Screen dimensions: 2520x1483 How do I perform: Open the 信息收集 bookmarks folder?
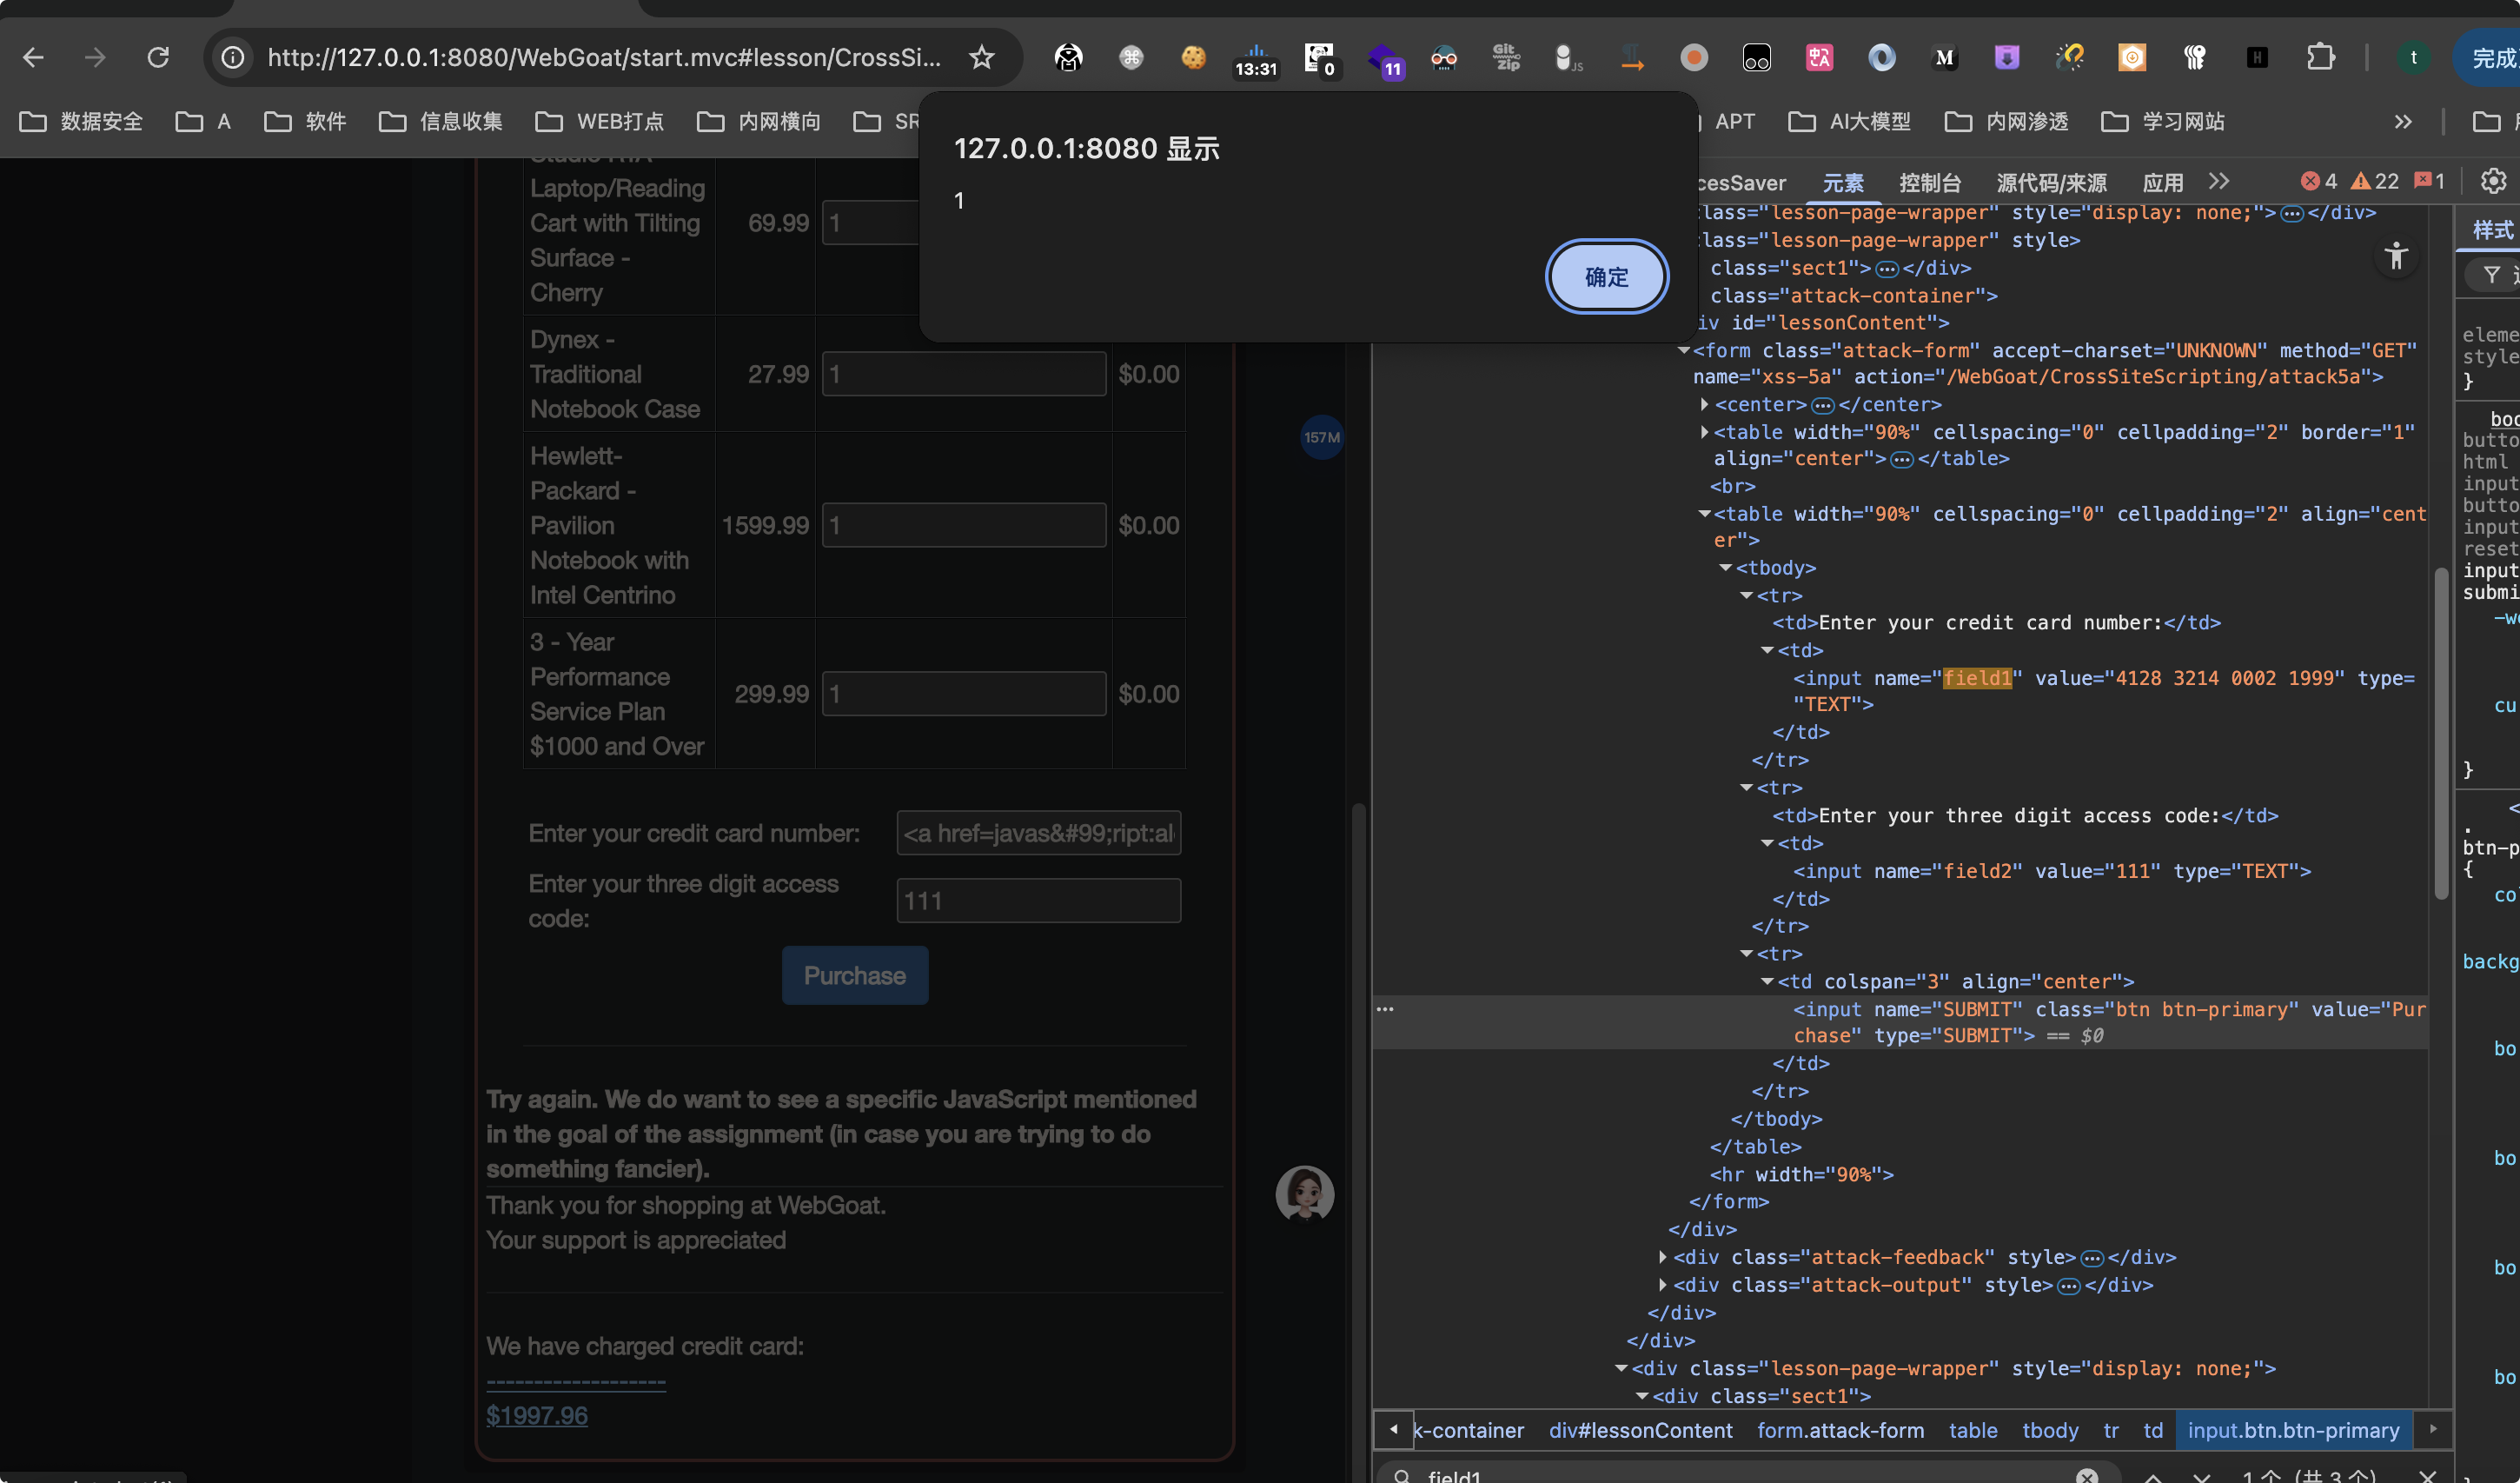(441, 122)
